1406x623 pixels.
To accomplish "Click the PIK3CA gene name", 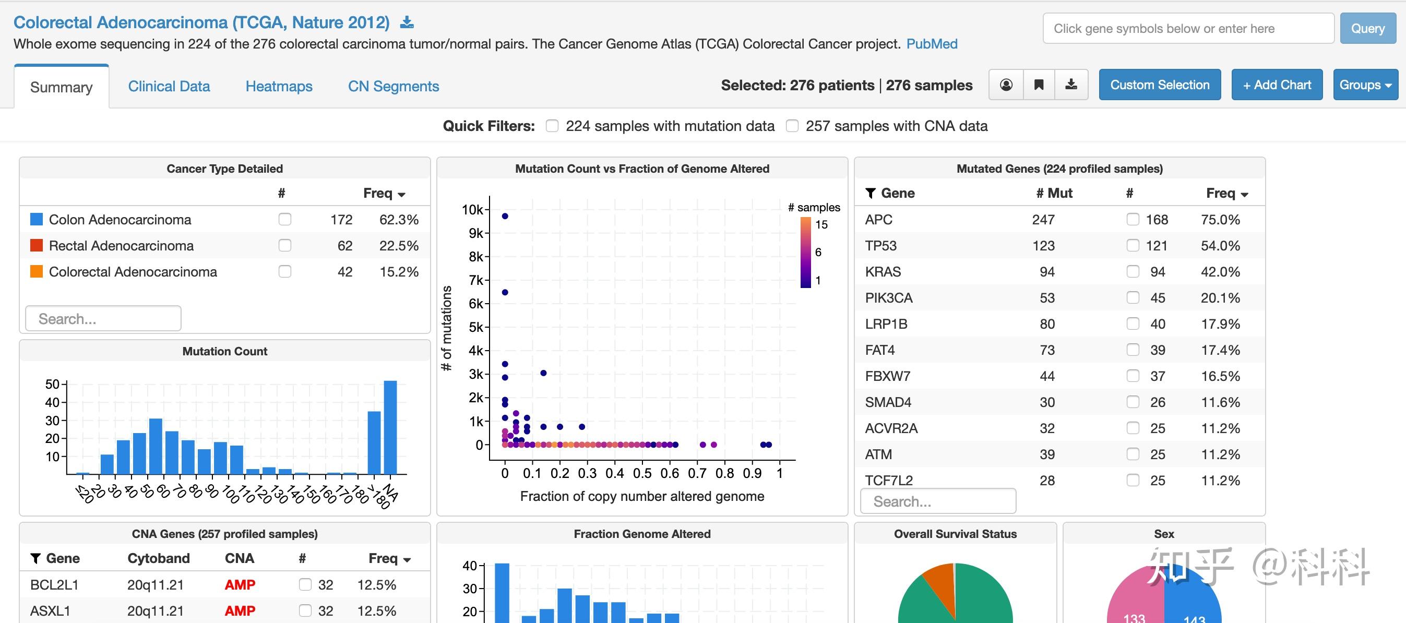I will [889, 298].
